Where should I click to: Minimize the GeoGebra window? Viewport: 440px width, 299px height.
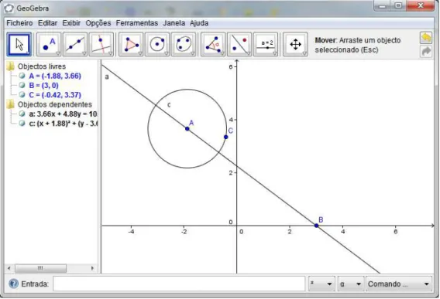pyautogui.click(x=382, y=6)
